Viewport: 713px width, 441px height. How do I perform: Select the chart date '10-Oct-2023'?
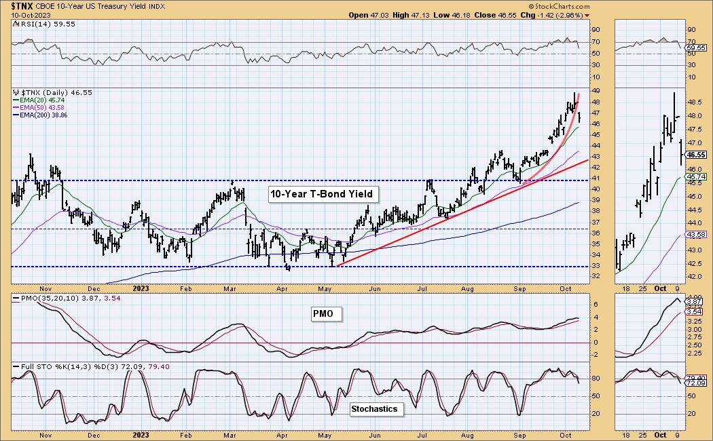[x=31, y=15]
